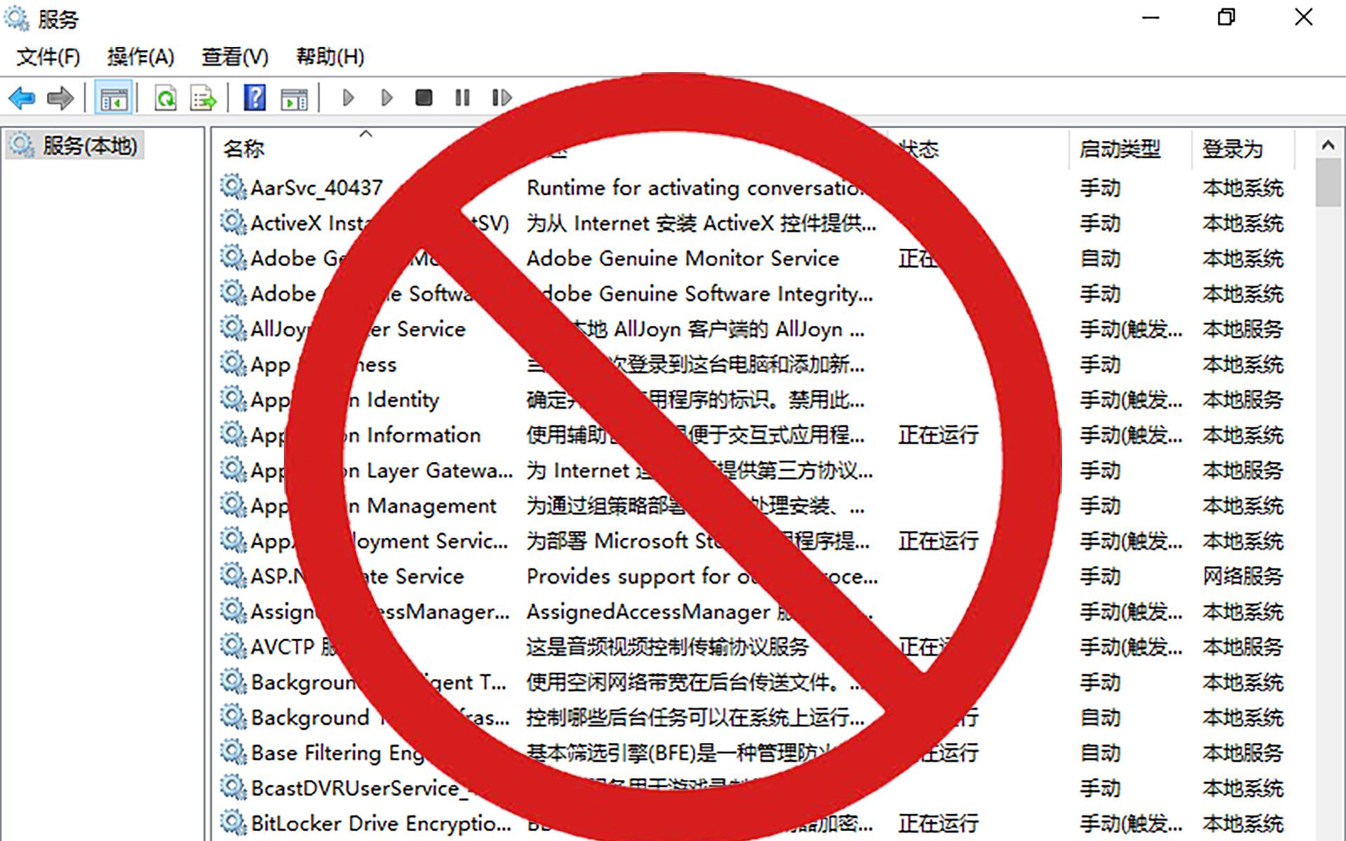Sort by the 登录为 column header
The height and width of the screenshot is (841, 1346).
(1232, 149)
